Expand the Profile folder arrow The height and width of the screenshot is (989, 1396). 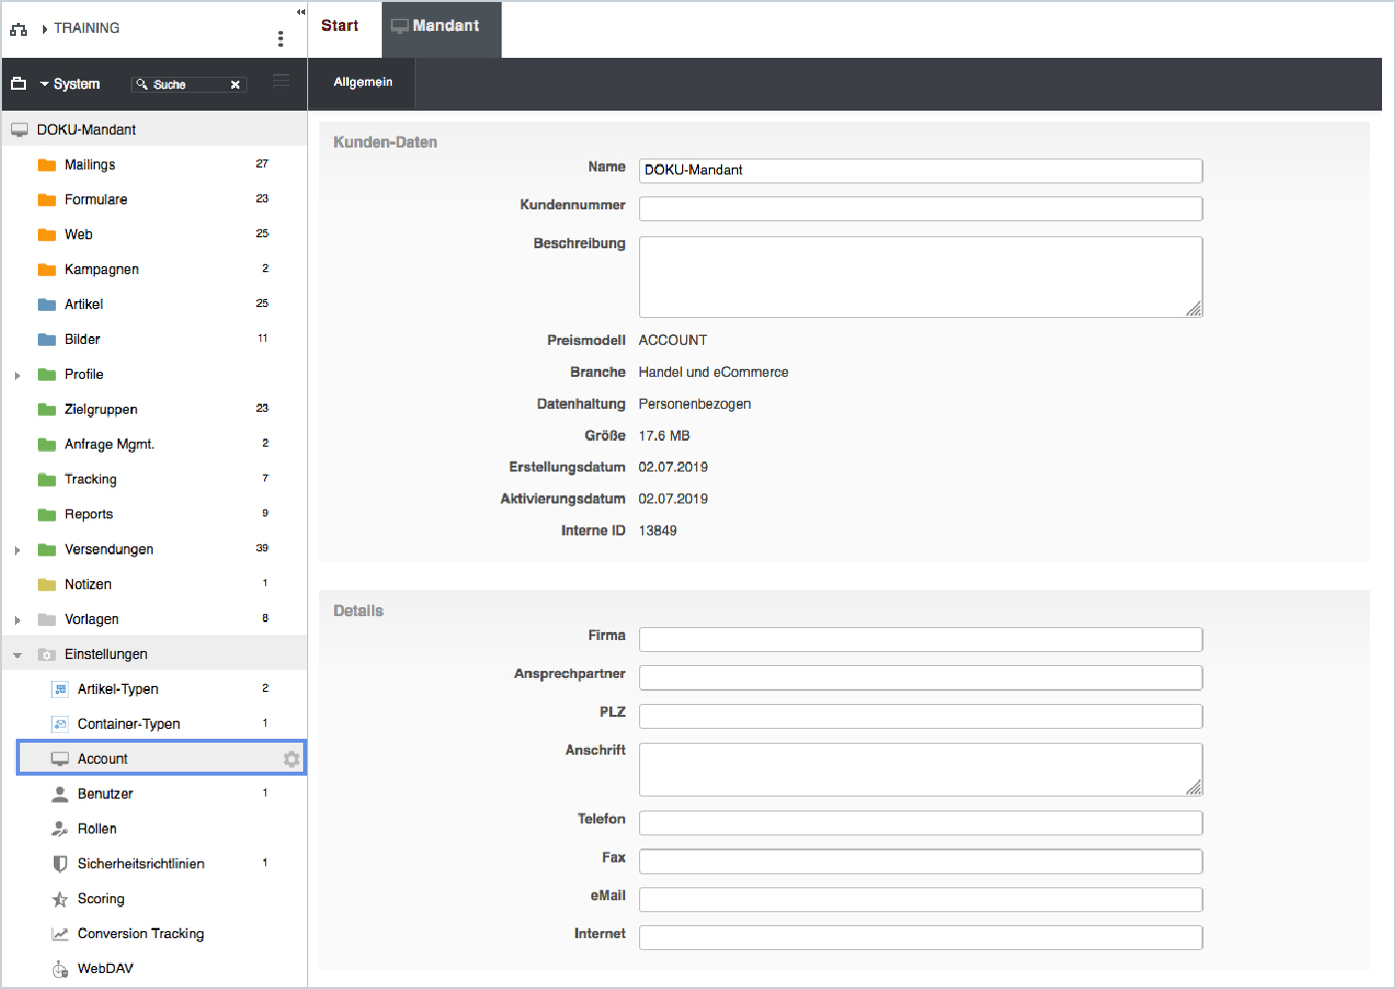(x=17, y=375)
